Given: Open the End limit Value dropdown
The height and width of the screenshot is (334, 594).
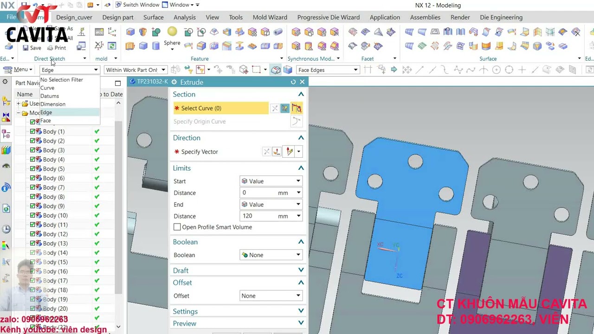Looking at the screenshot, I should pos(271,204).
